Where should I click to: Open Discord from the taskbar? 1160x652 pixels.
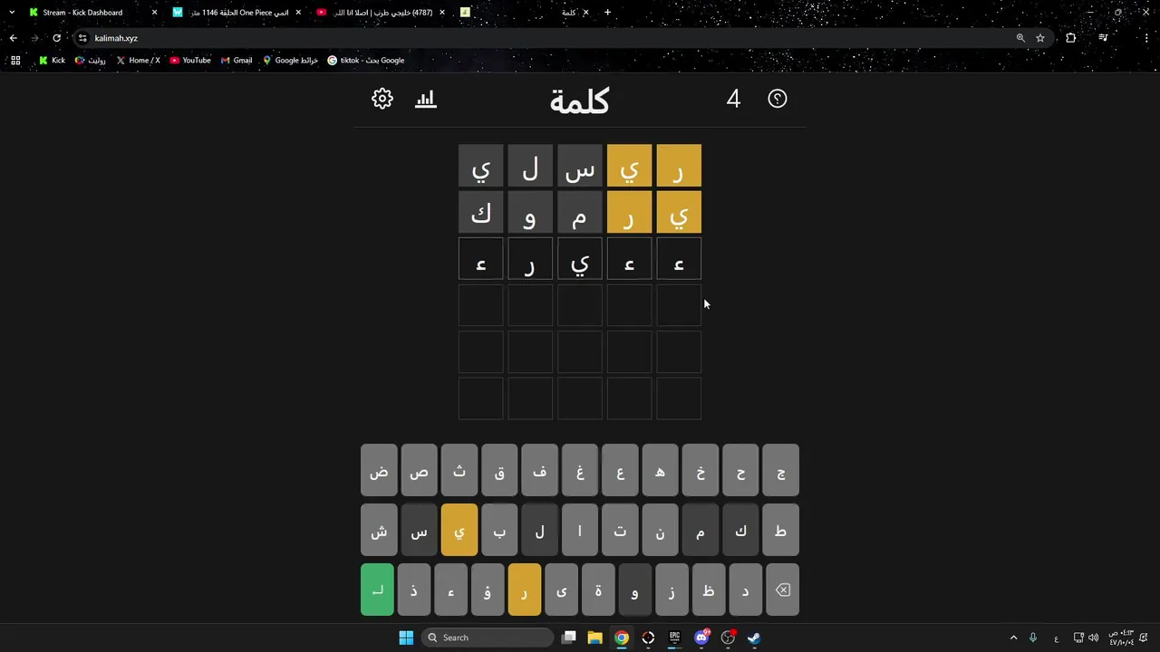pyautogui.click(x=701, y=638)
